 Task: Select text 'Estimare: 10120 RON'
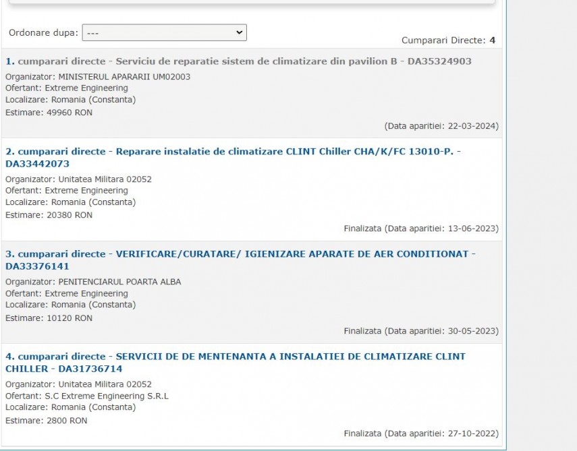[x=49, y=318]
